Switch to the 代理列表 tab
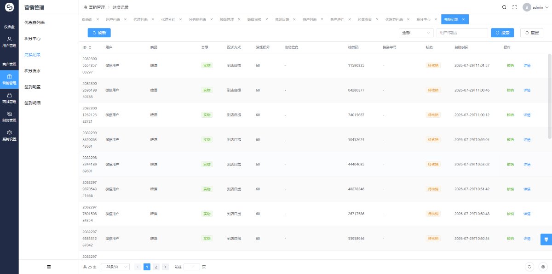 click(140, 19)
